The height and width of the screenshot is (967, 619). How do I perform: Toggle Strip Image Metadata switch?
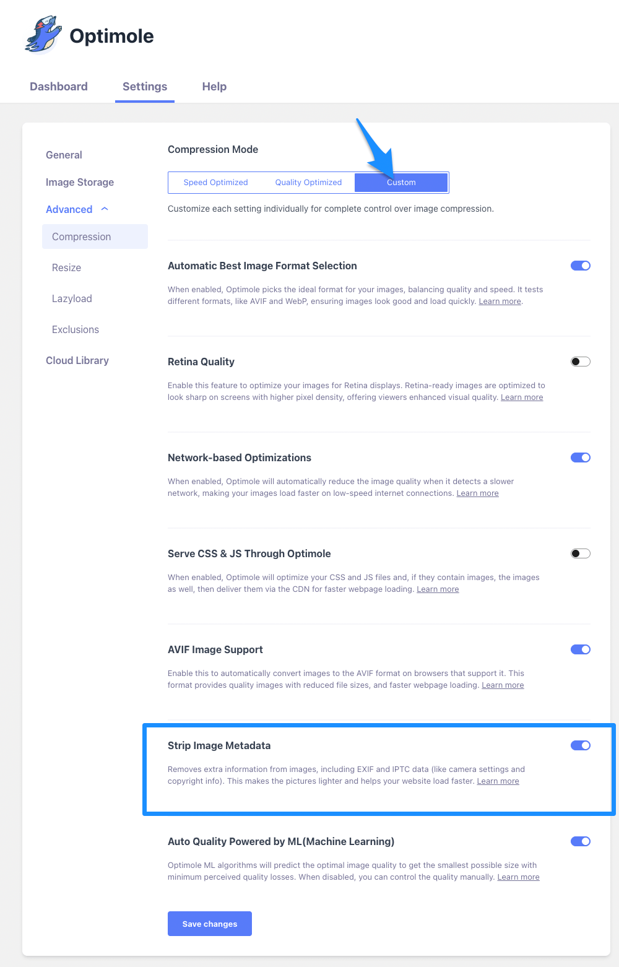[x=580, y=745]
